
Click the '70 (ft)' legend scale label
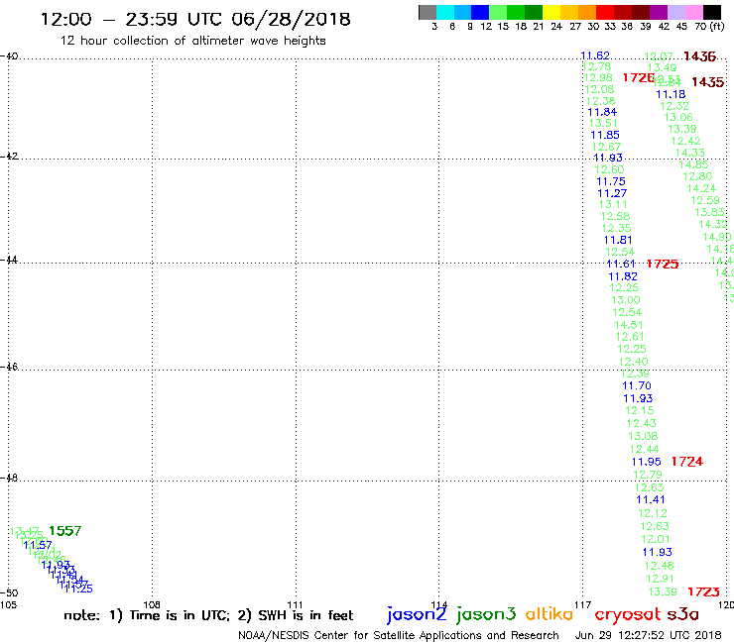tap(709, 27)
